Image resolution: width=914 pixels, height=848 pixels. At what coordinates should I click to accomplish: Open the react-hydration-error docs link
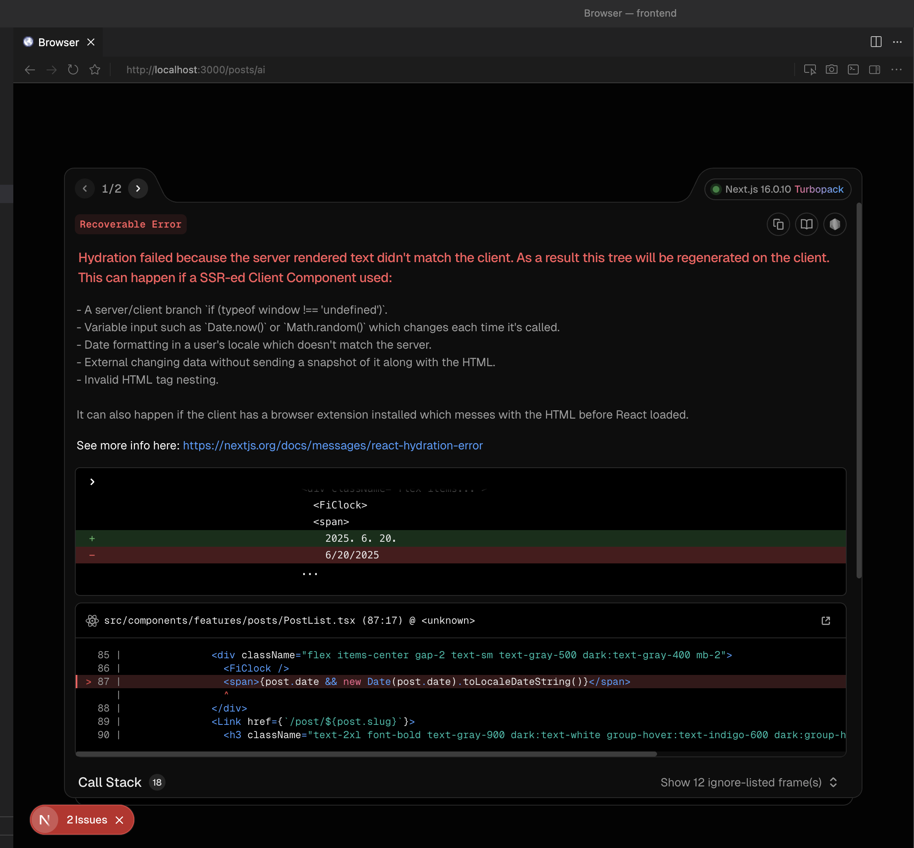point(333,446)
